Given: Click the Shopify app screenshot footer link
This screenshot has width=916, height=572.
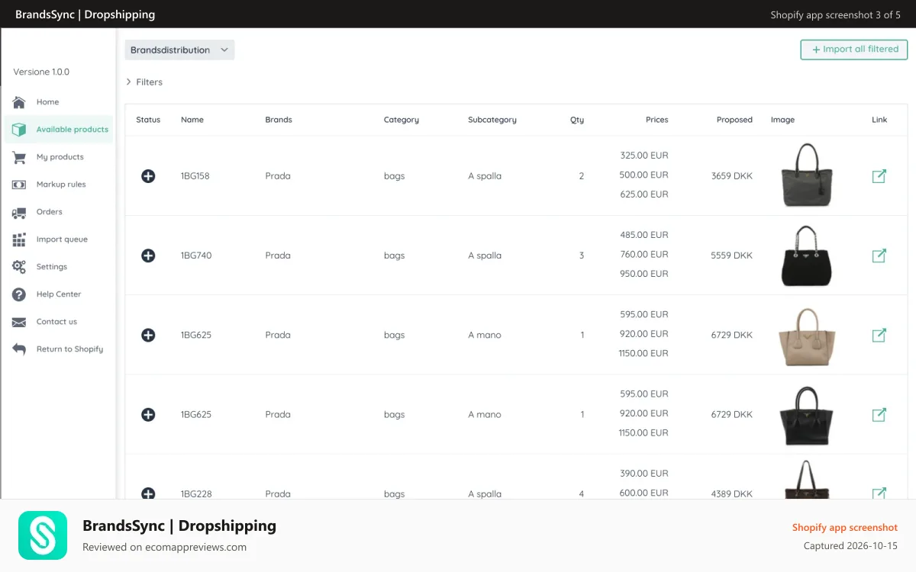Looking at the screenshot, I should click(845, 528).
